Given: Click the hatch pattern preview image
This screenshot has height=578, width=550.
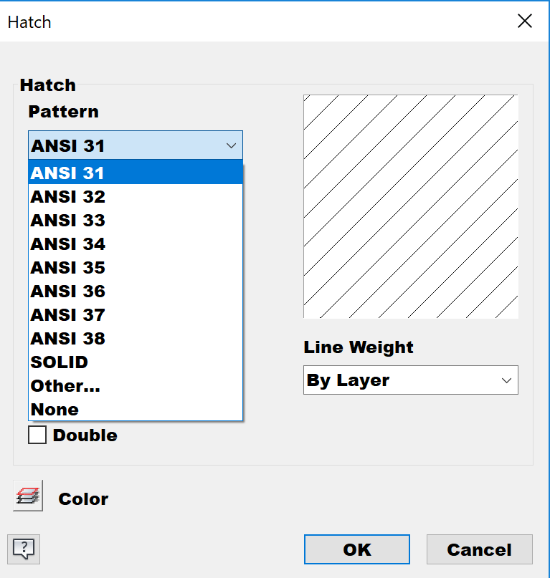Looking at the screenshot, I should tap(410, 206).
